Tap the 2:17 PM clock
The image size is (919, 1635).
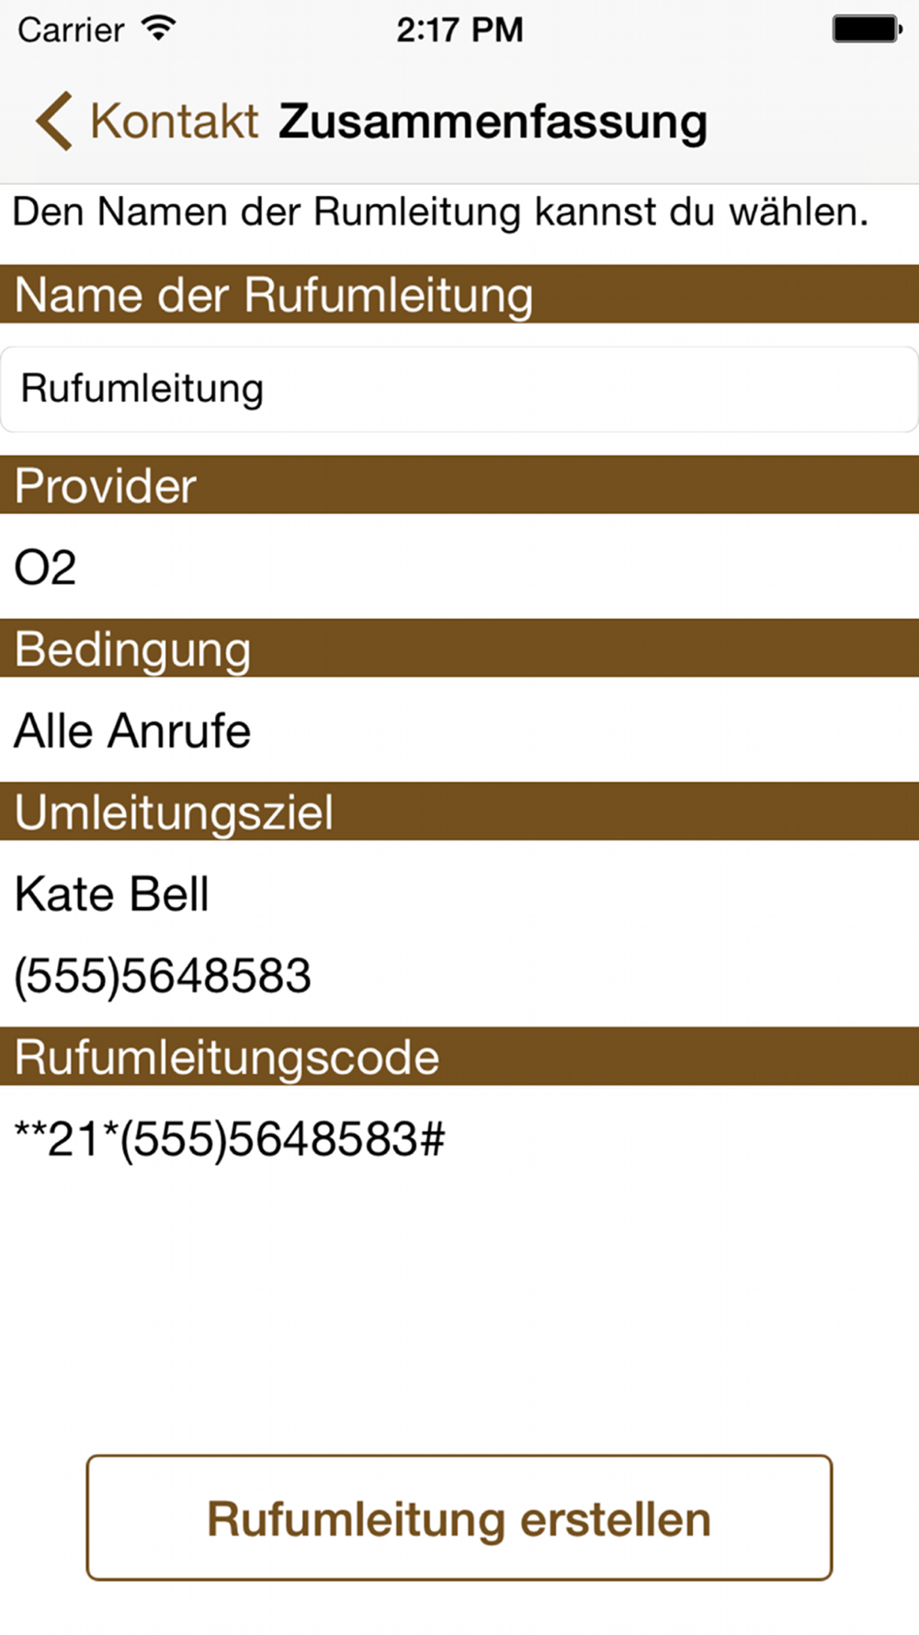pyautogui.click(x=459, y=30)
